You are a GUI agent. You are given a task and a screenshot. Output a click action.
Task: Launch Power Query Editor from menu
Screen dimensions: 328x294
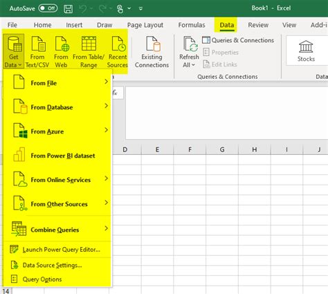point(57,250)
